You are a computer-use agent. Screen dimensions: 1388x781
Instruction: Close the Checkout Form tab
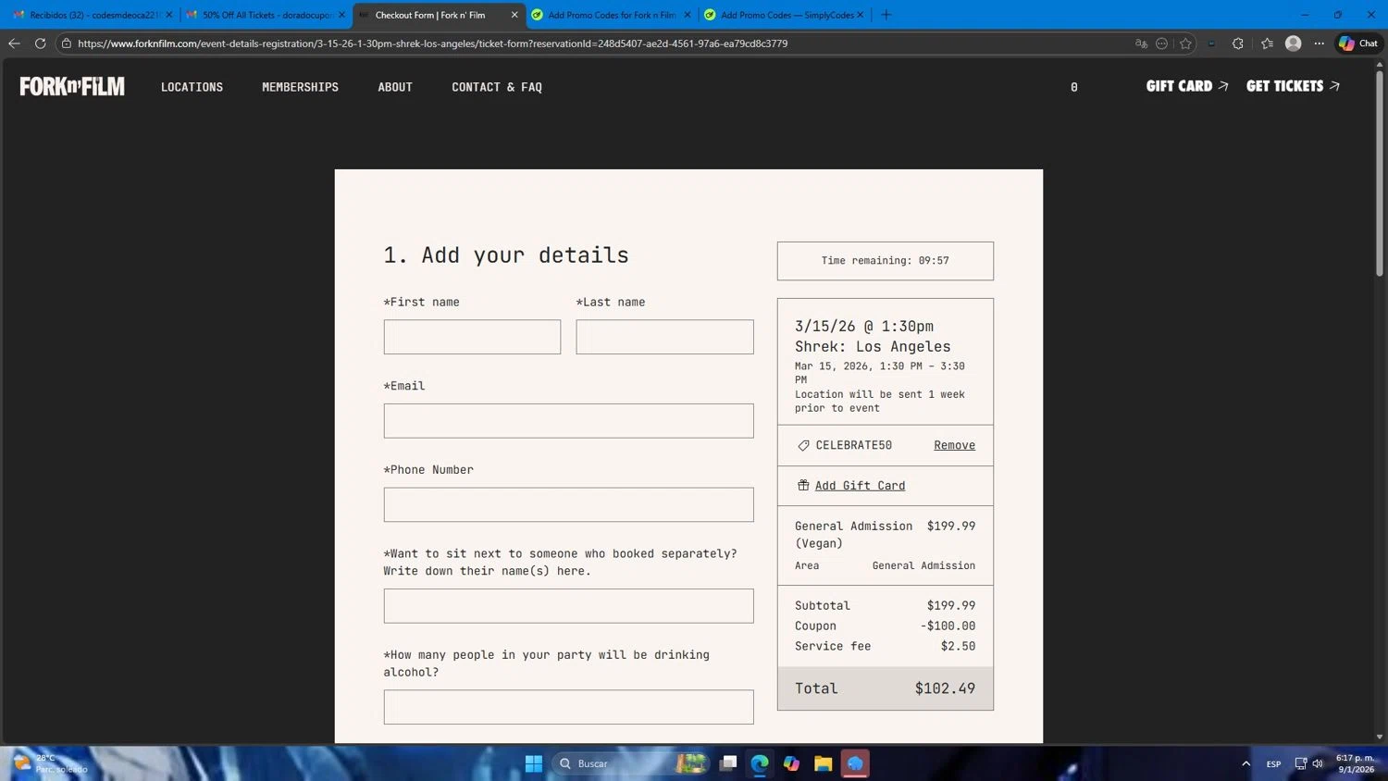click(x=514, y=15)
